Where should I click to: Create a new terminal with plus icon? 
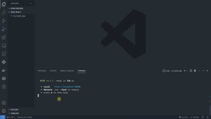coord(185,71)
